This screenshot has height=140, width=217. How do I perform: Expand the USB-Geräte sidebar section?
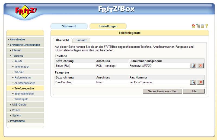(19, 105)
